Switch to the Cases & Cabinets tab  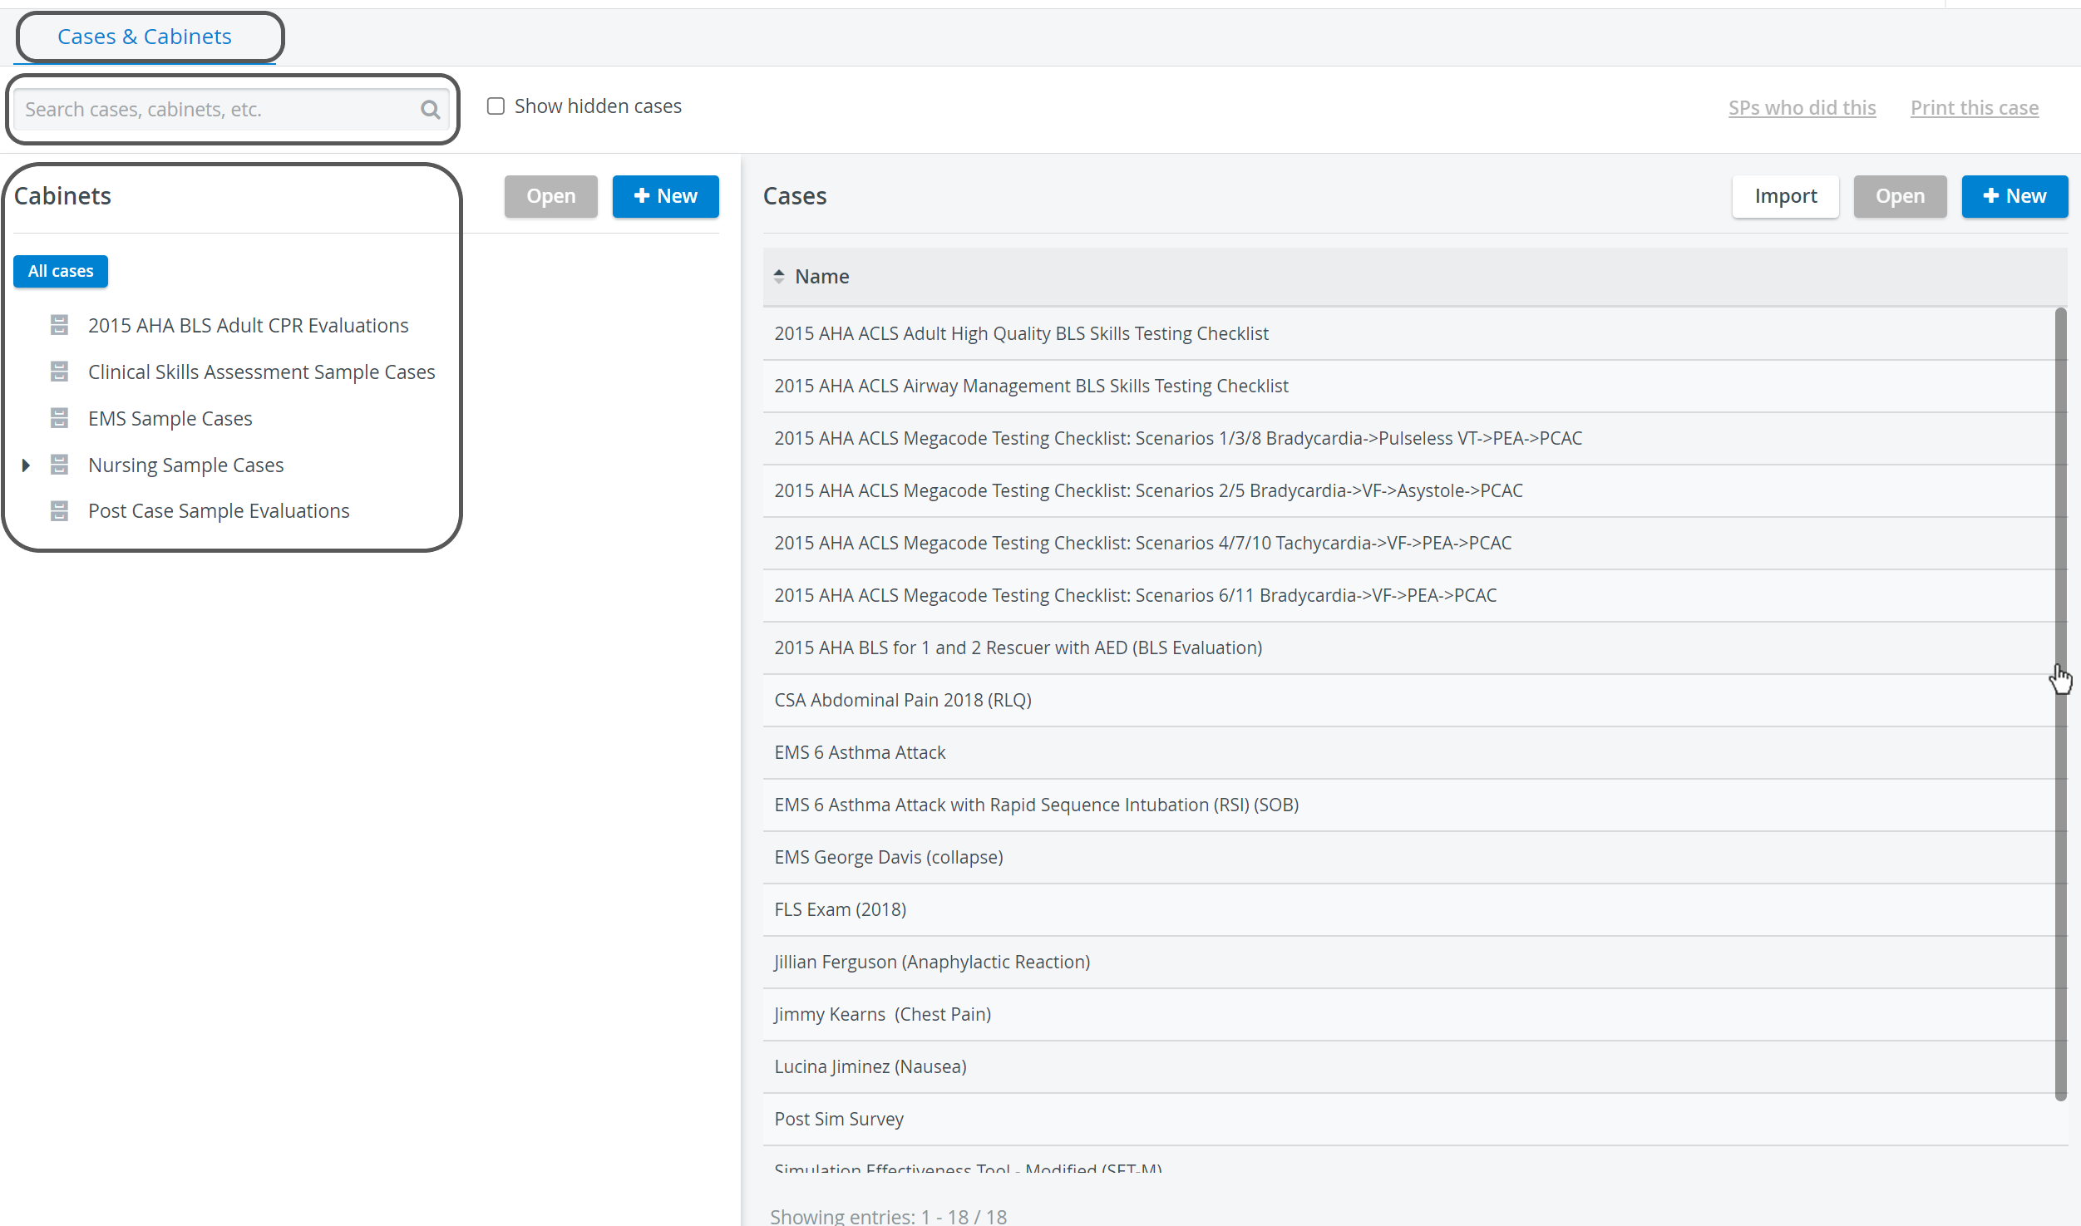[x=145, y=37]
